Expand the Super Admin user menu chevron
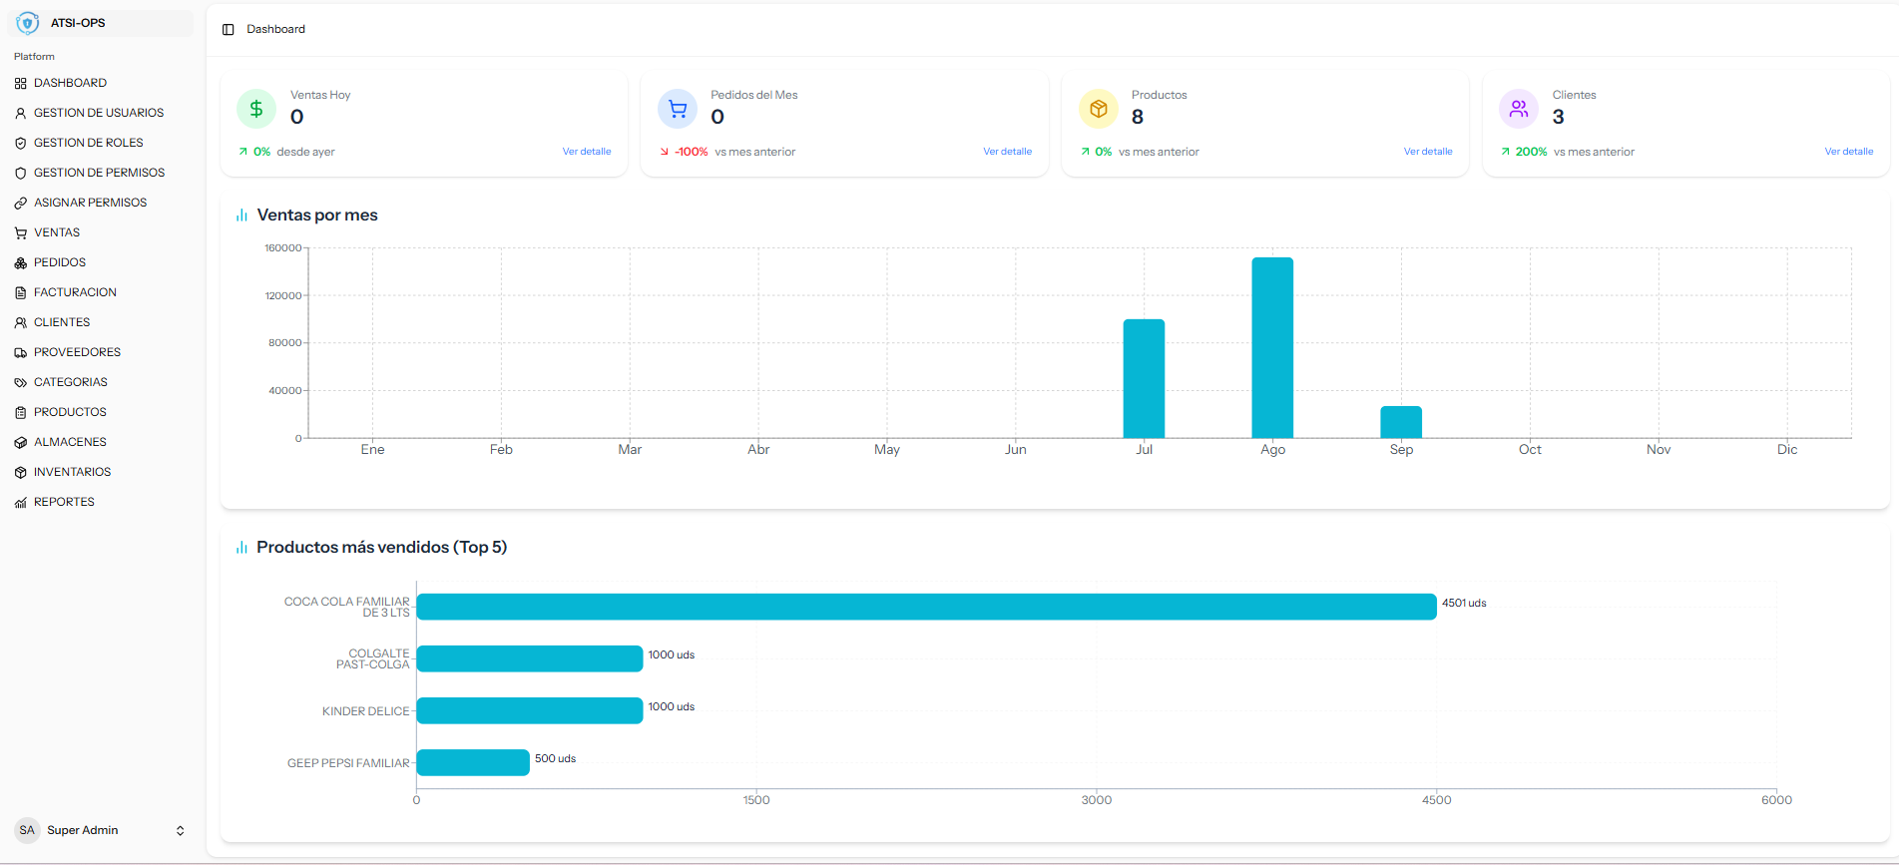The image size is (1899, 865). (181, 831)
